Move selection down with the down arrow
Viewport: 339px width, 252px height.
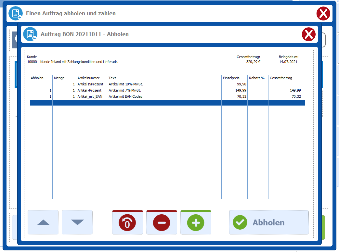(77, 222)
